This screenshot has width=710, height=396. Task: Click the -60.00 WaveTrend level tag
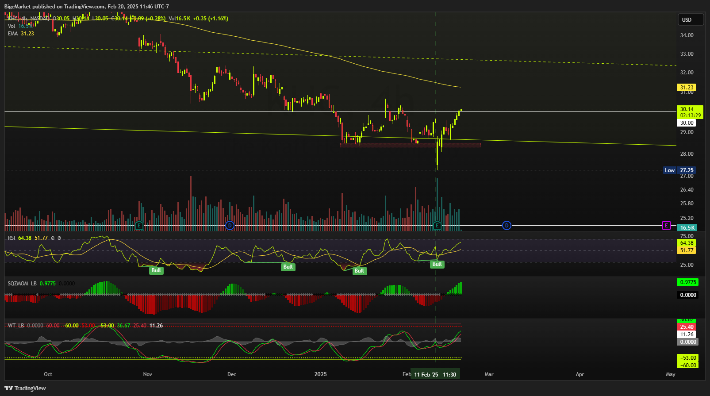(688, 365)
